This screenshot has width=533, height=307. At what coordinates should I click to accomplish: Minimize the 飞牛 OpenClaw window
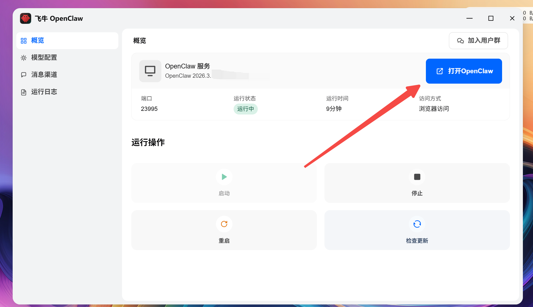click(x=469, y=19)
